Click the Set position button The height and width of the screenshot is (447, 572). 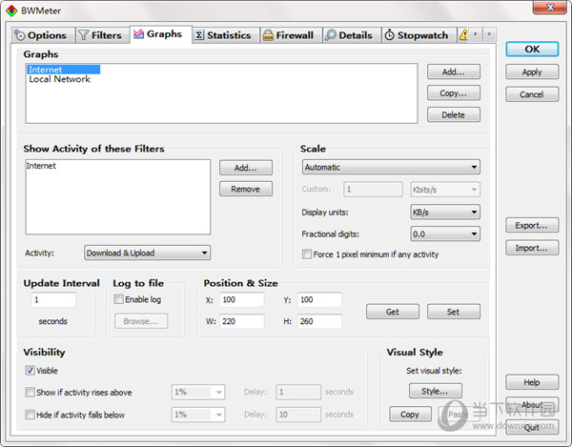coord(454,312)
